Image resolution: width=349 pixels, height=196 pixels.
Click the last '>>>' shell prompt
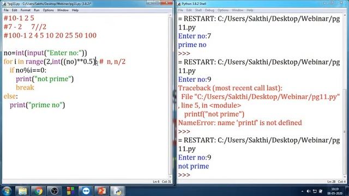coord(184,175)
